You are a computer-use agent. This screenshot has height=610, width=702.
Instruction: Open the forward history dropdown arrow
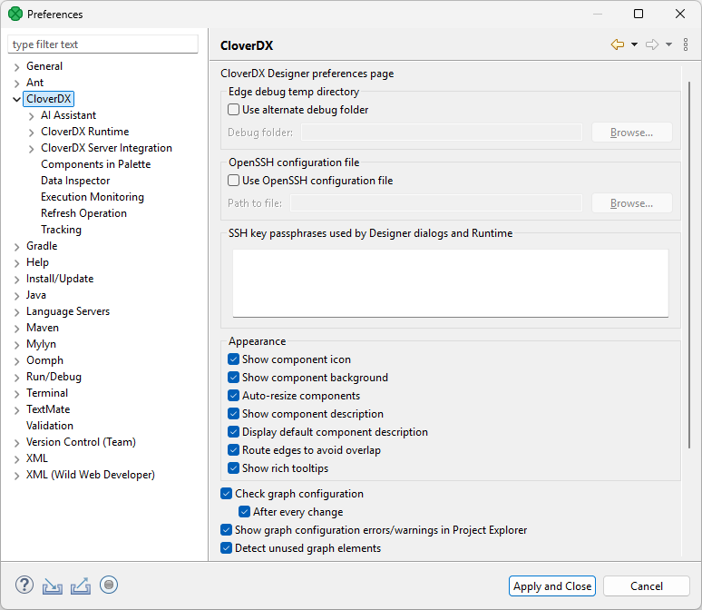[x=668, y=44]
